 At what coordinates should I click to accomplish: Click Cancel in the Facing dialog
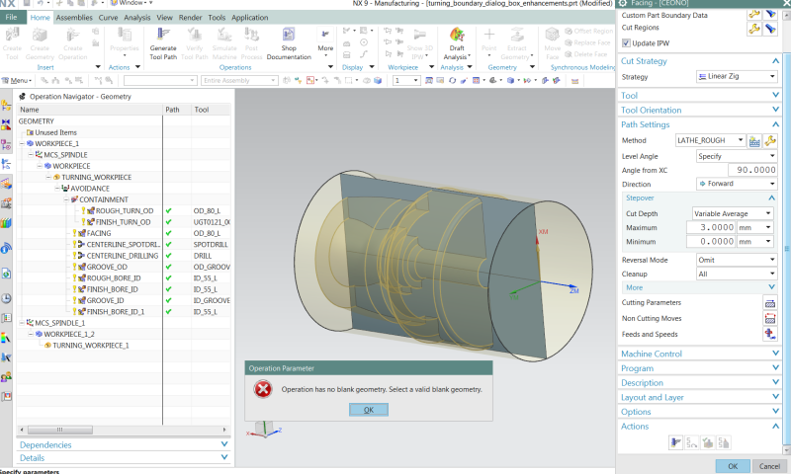[769, 466]
